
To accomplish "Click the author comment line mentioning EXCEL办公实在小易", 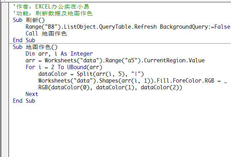I will click(51, 7).
